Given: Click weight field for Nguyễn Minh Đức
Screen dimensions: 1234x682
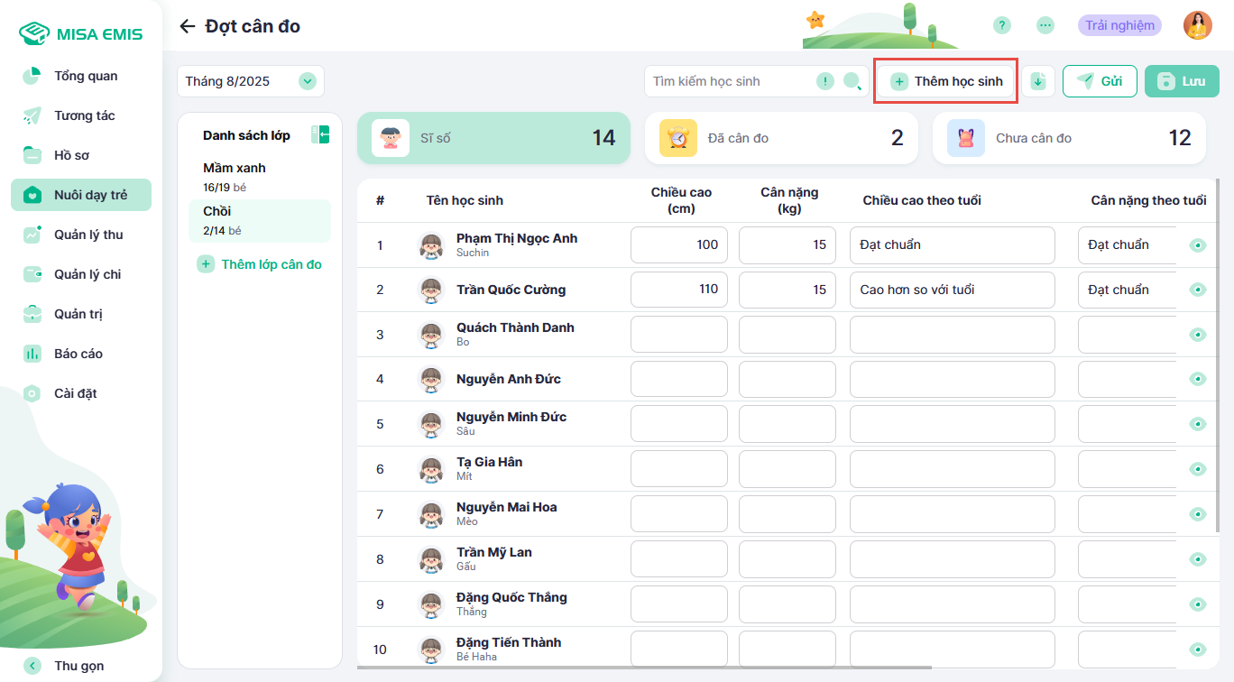Looking at the screenshot, I should 787,424.
